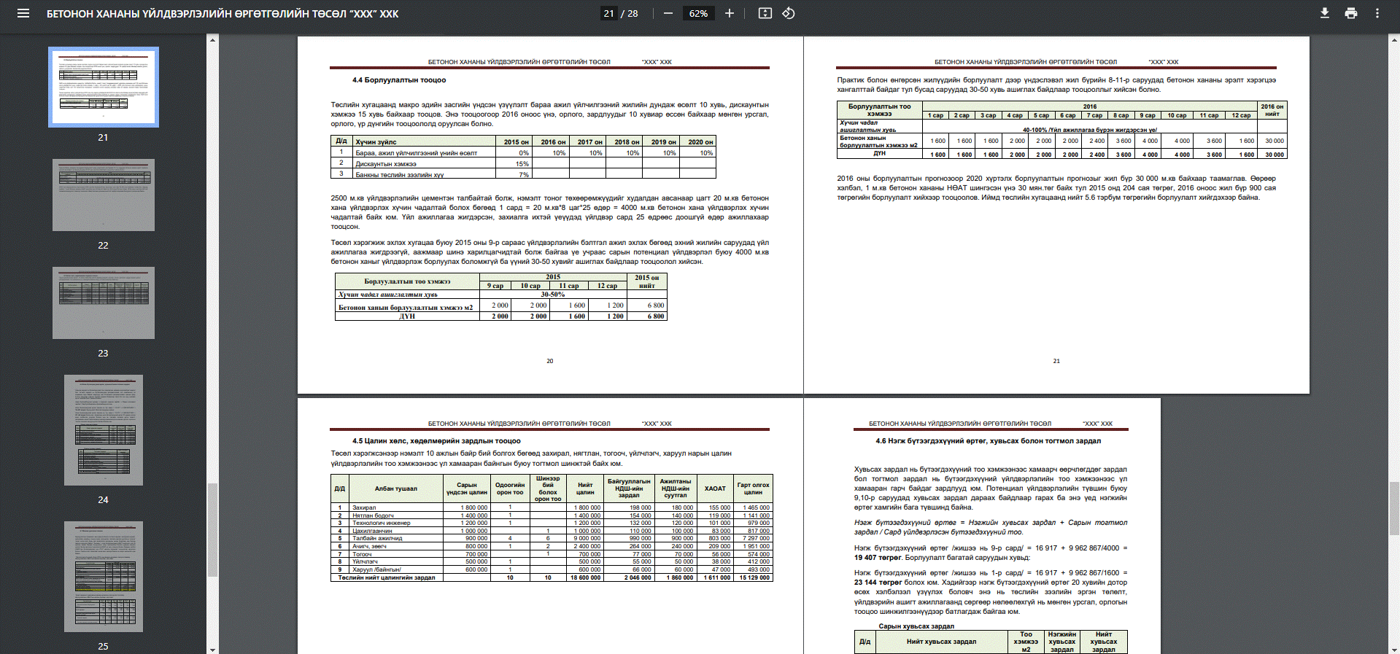Go to page 24 thumbnail

pyautogui.click(x=103, y=430)
